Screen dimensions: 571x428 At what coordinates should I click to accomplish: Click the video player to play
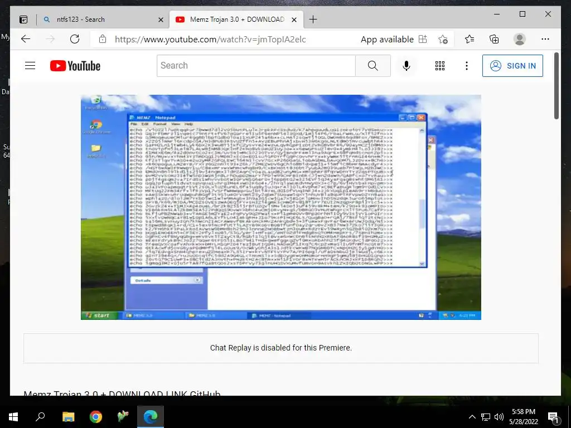pyautogui.click(x=281, y=207)
